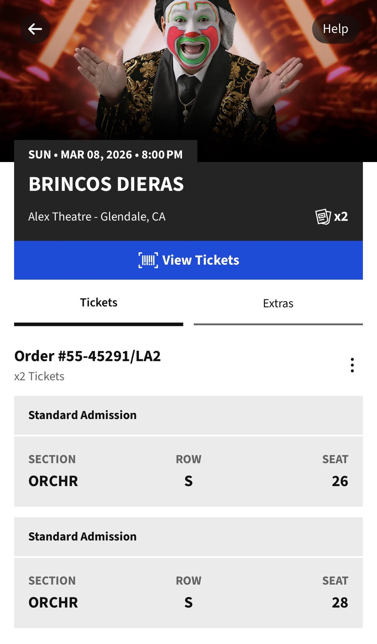Expand the second Standard Admission header

[x=188, y=537]
